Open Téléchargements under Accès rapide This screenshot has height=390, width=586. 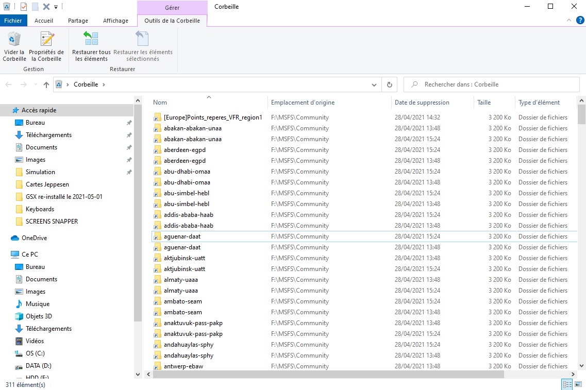pos(48,135)
